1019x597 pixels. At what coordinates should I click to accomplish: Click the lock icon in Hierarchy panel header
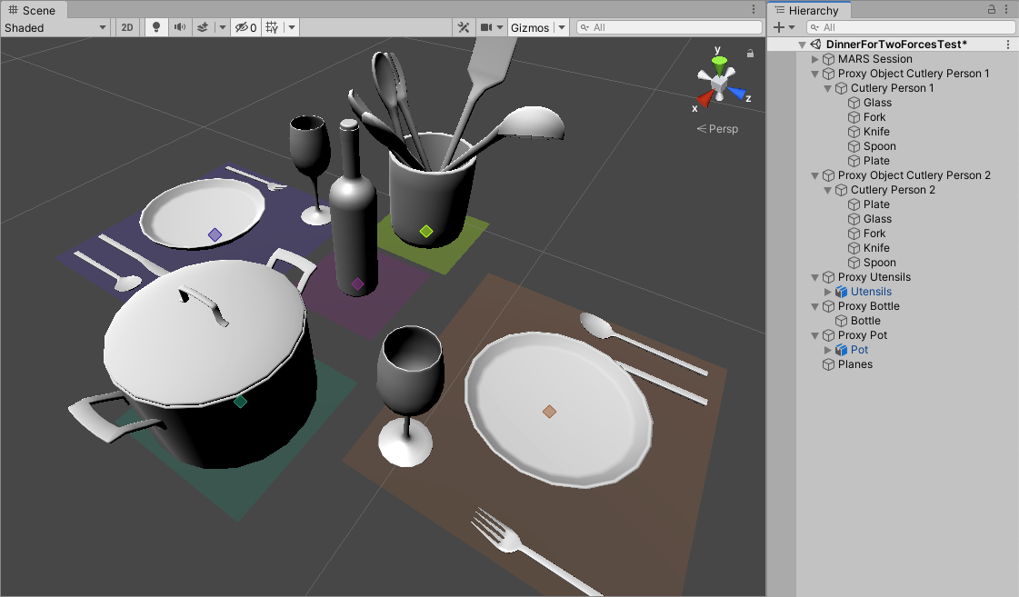[x=992, y=10]
